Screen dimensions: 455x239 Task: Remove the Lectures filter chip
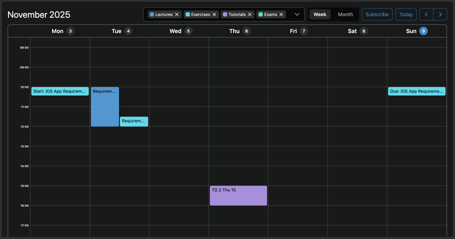tap(177, 14)
